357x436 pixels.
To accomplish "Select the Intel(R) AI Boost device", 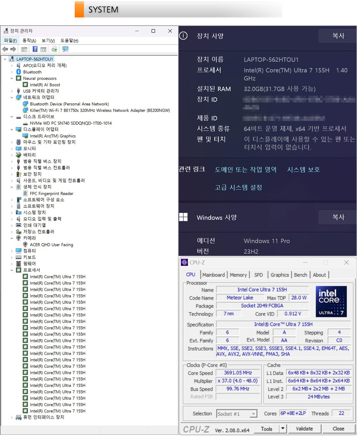I will [x=45, y=85].
